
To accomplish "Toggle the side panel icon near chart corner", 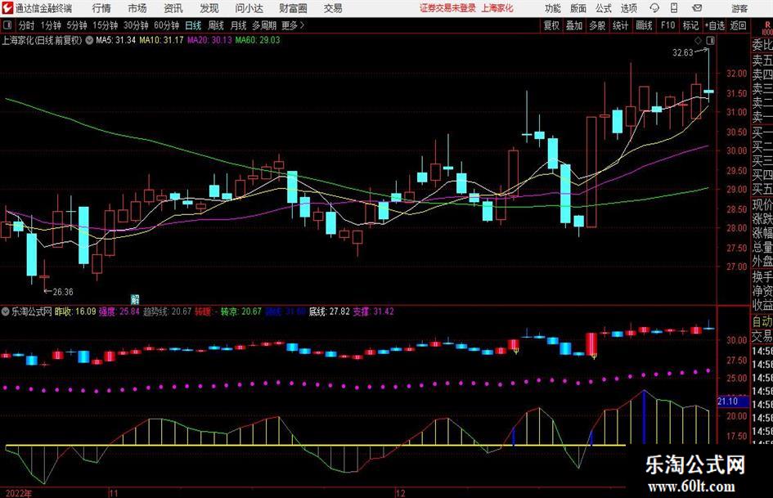I will point(710,40).
